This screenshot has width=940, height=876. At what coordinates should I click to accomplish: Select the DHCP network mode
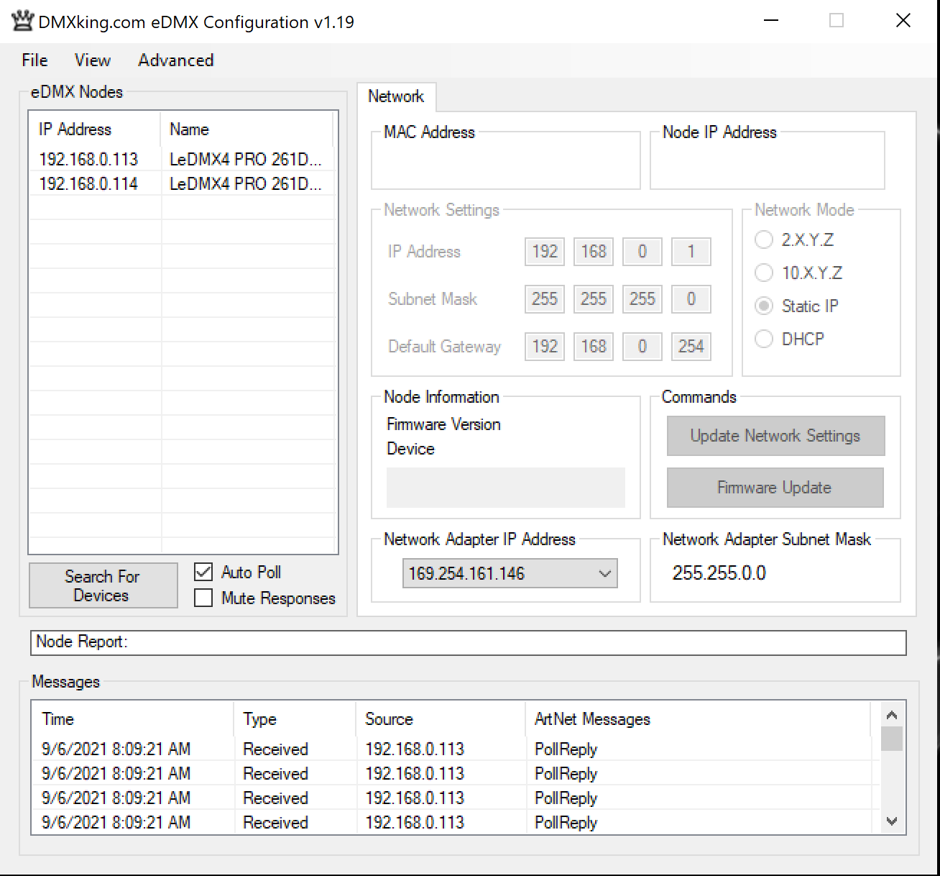(764, 339)
